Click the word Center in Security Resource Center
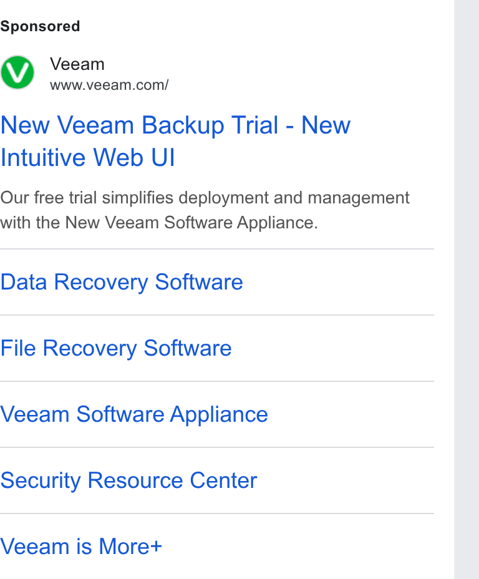The height and width of the screenshot is (579, 479). (223, 480)
